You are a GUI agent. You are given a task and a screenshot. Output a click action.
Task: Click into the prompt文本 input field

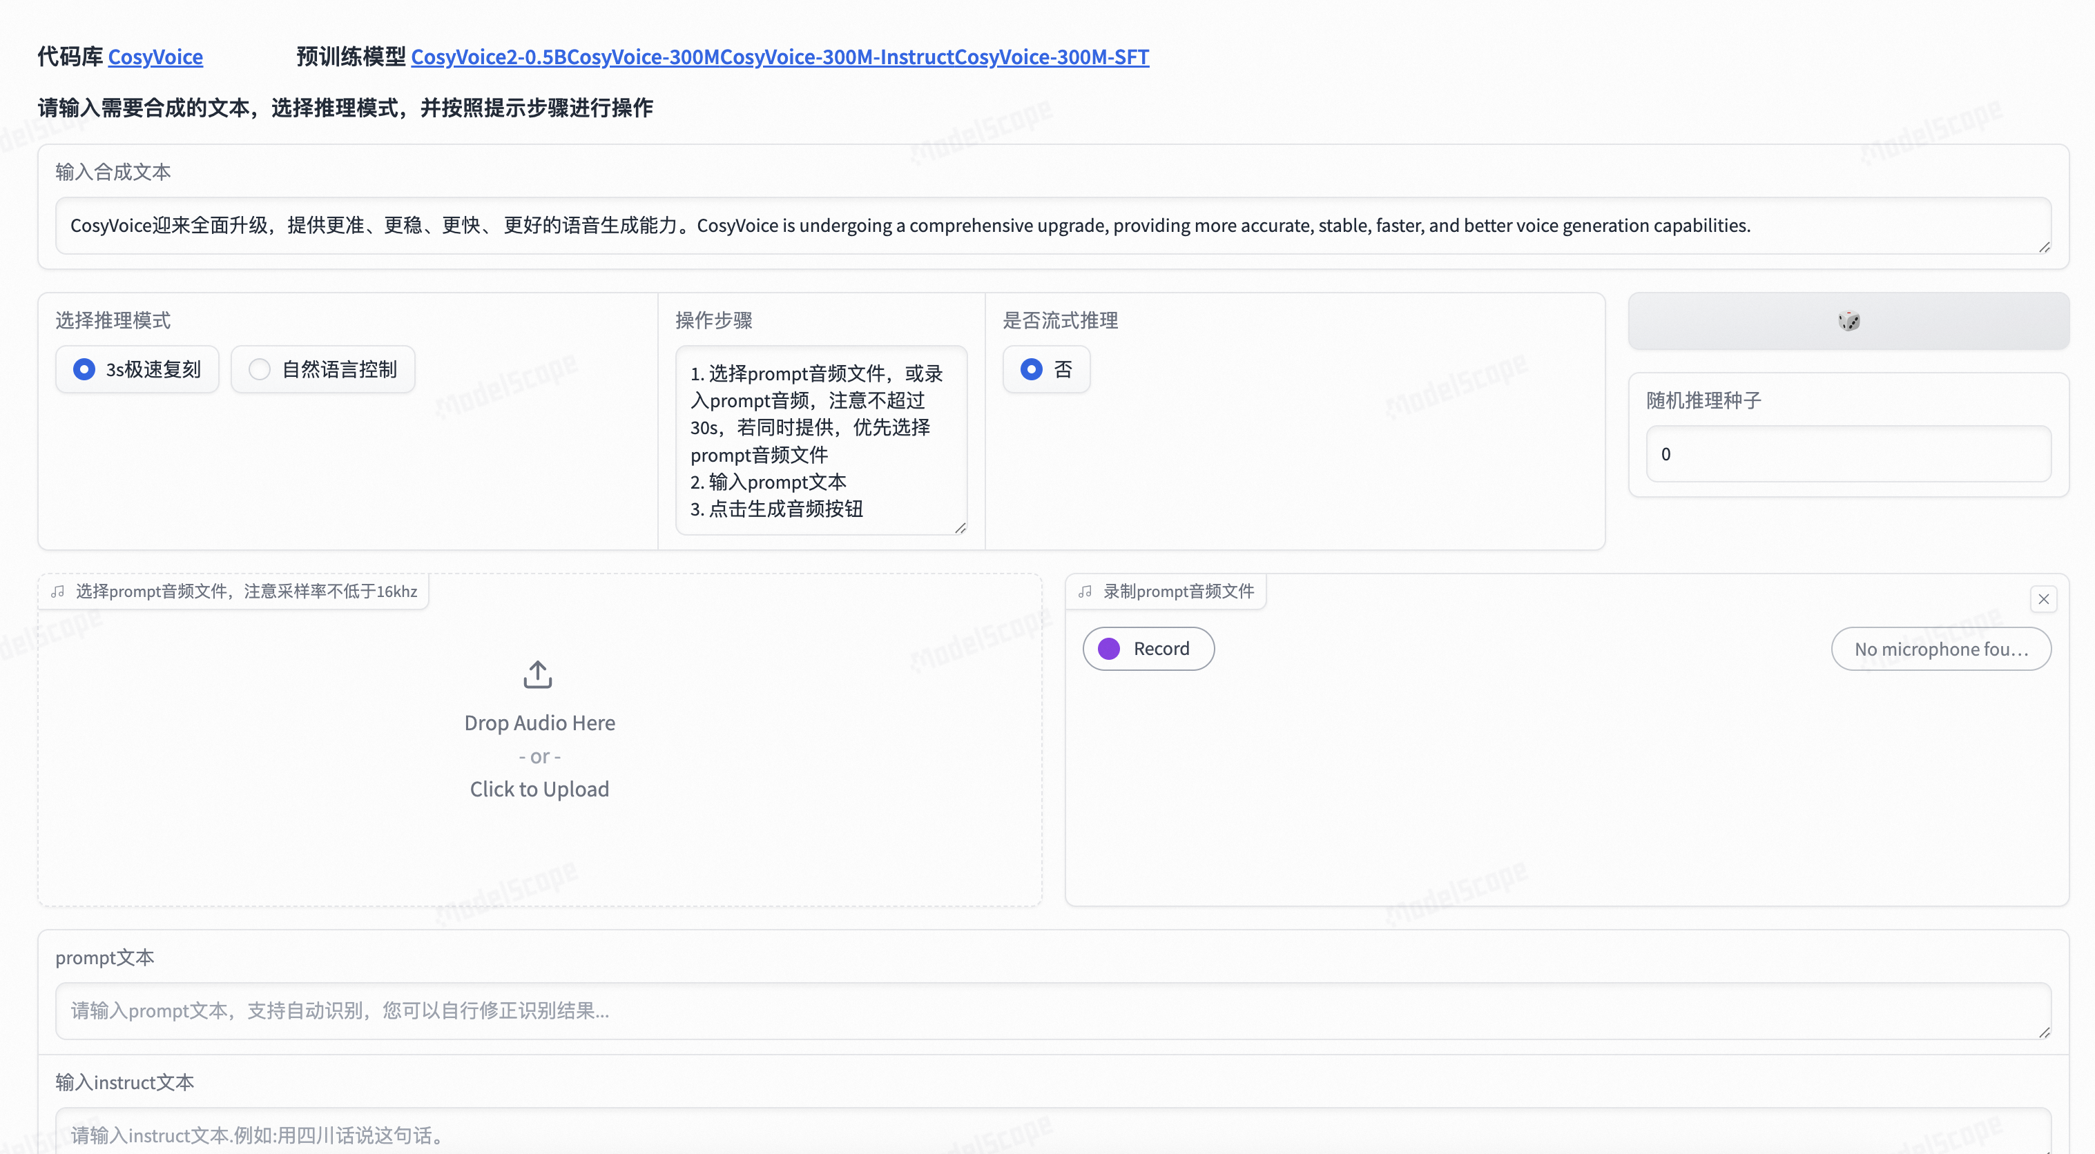click(1053, 1011)
